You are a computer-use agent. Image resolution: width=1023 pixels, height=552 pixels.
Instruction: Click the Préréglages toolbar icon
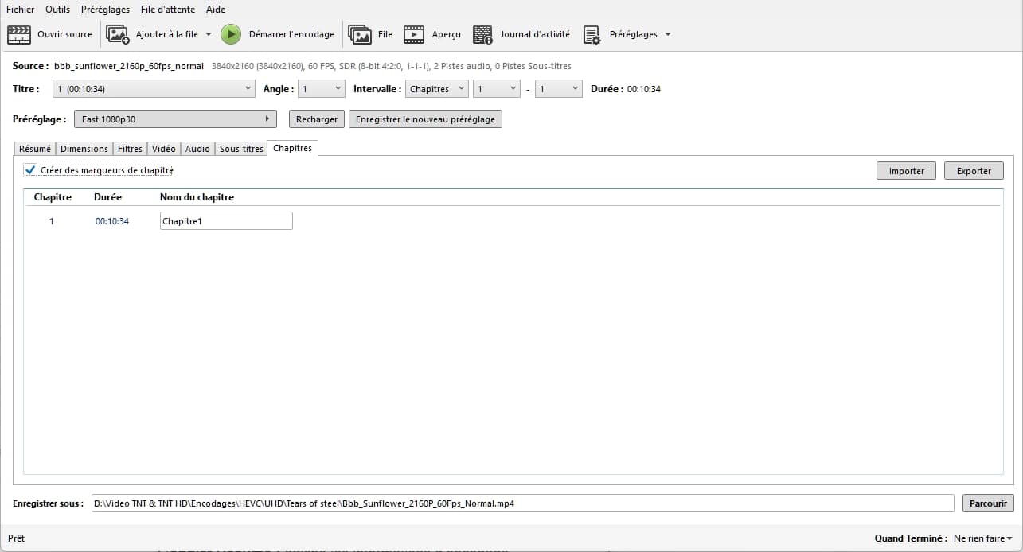coord(592,34)
